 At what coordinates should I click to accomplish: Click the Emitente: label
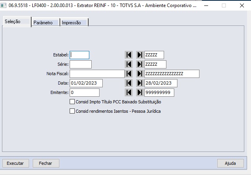pyautogui.click(x=59, y=92)
